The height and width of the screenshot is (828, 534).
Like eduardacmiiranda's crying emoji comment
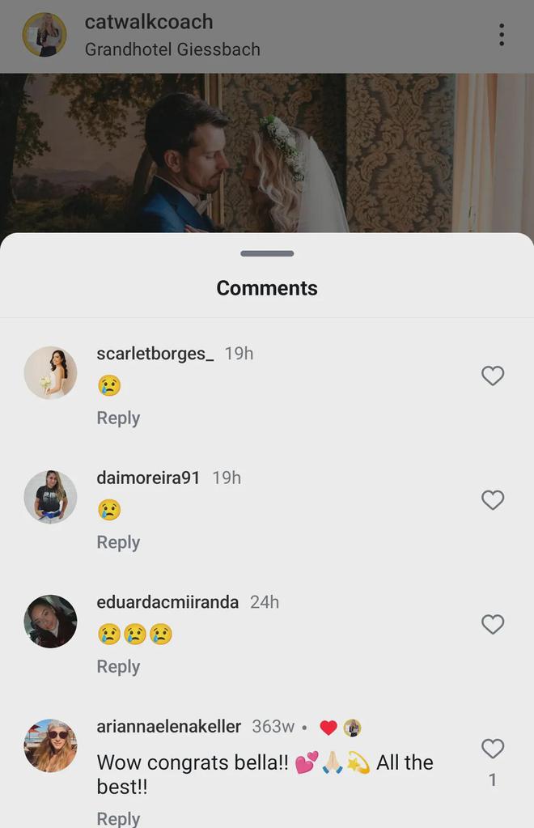click(x=493, y=624)
